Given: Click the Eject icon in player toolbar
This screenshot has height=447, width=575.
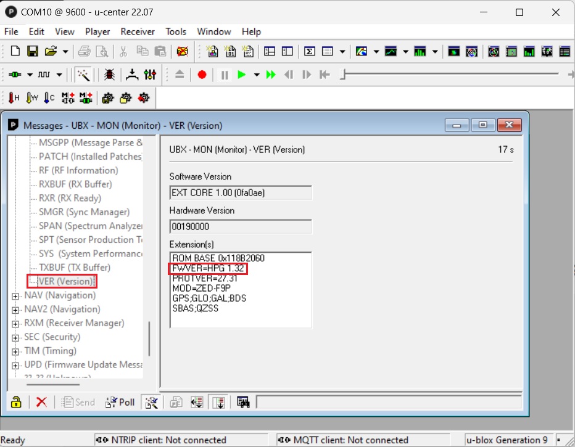Looking at the screenshot, I should [x=180, y=75].
